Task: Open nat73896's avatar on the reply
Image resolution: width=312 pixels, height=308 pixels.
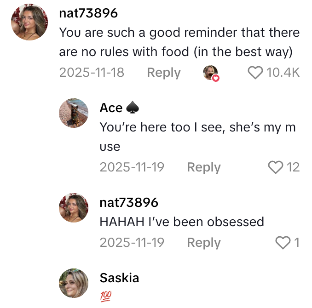Action: coord(74,208)
